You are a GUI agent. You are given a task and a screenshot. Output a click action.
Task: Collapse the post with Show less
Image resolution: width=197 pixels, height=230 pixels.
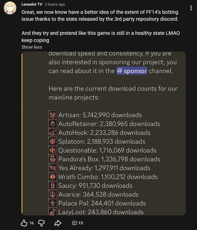pos(32,47)
